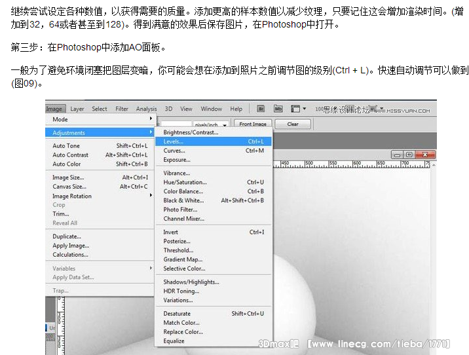Viewport: 469px width, 355px height.
Task: Select Hue/Saturation adjustment
Action: pos(214,182)
